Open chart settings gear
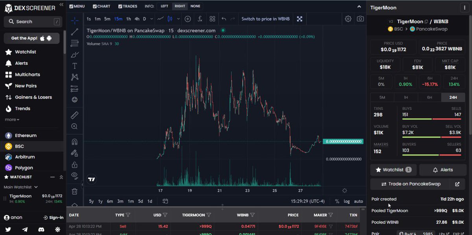This screenshot has height=235, width=472. pyautogui.click(x=348, y=19)
